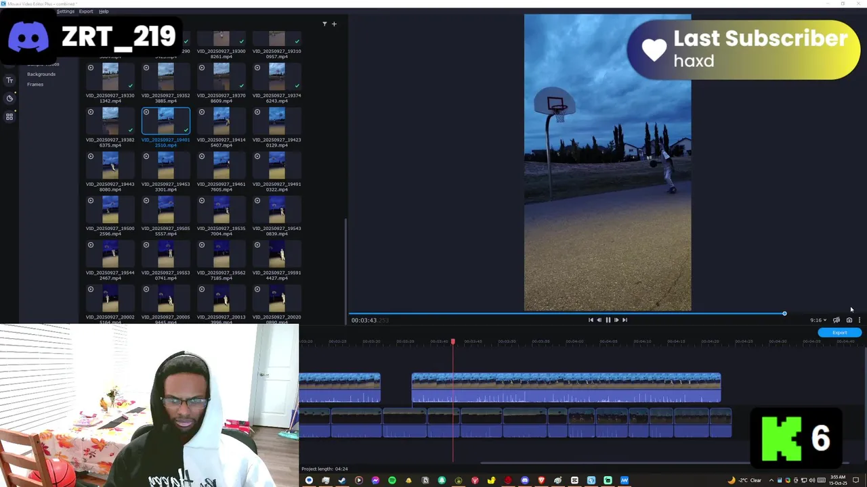Open the Settings menu
Viewport: 867px width, 487px height.
click(66, 11)
